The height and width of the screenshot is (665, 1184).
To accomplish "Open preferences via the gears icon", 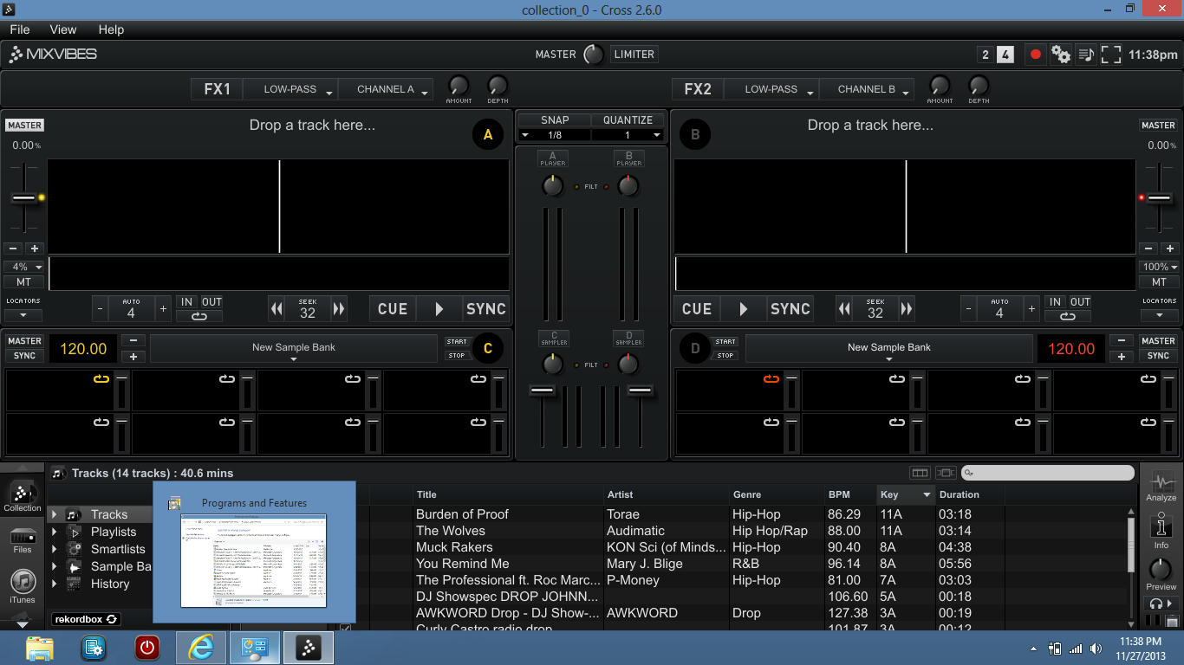I will pyautogui.click(x=1061, y=55).
